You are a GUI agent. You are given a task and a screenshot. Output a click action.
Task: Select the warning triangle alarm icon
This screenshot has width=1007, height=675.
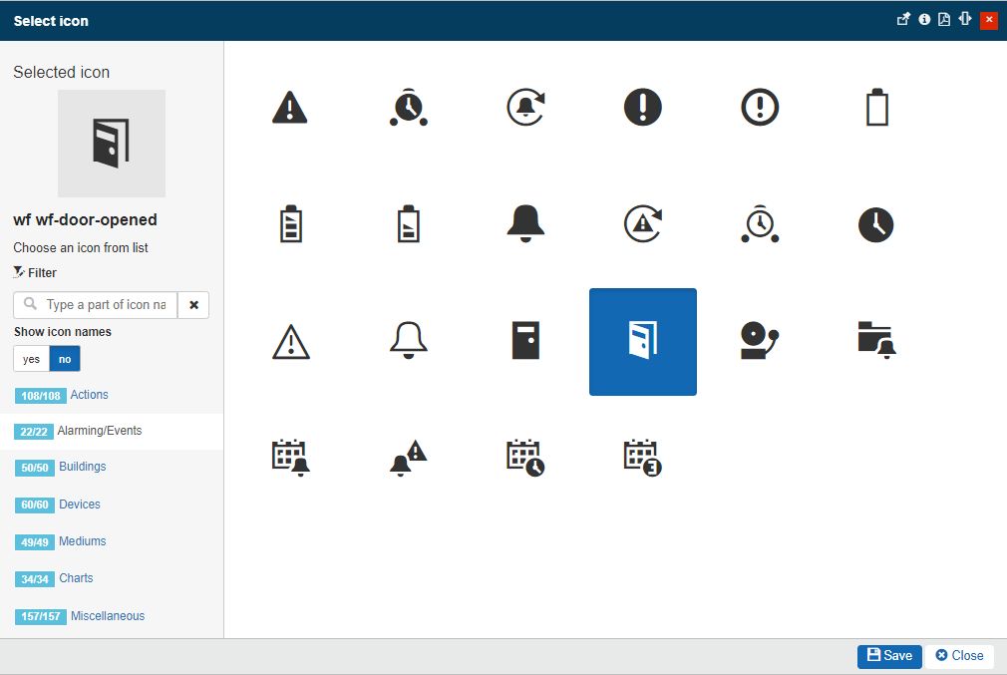pyautogui.click(x=289, y=108)
